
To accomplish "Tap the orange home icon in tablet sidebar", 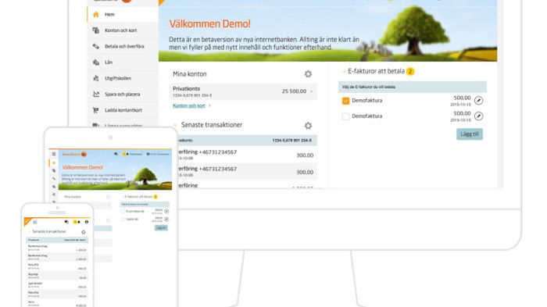I will point(54,162).
